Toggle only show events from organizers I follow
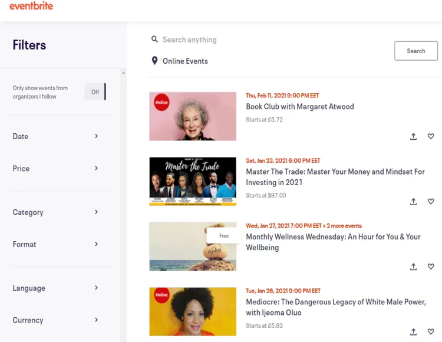The image size is (442, 342). pyautogui.click(x=95, y=91)
